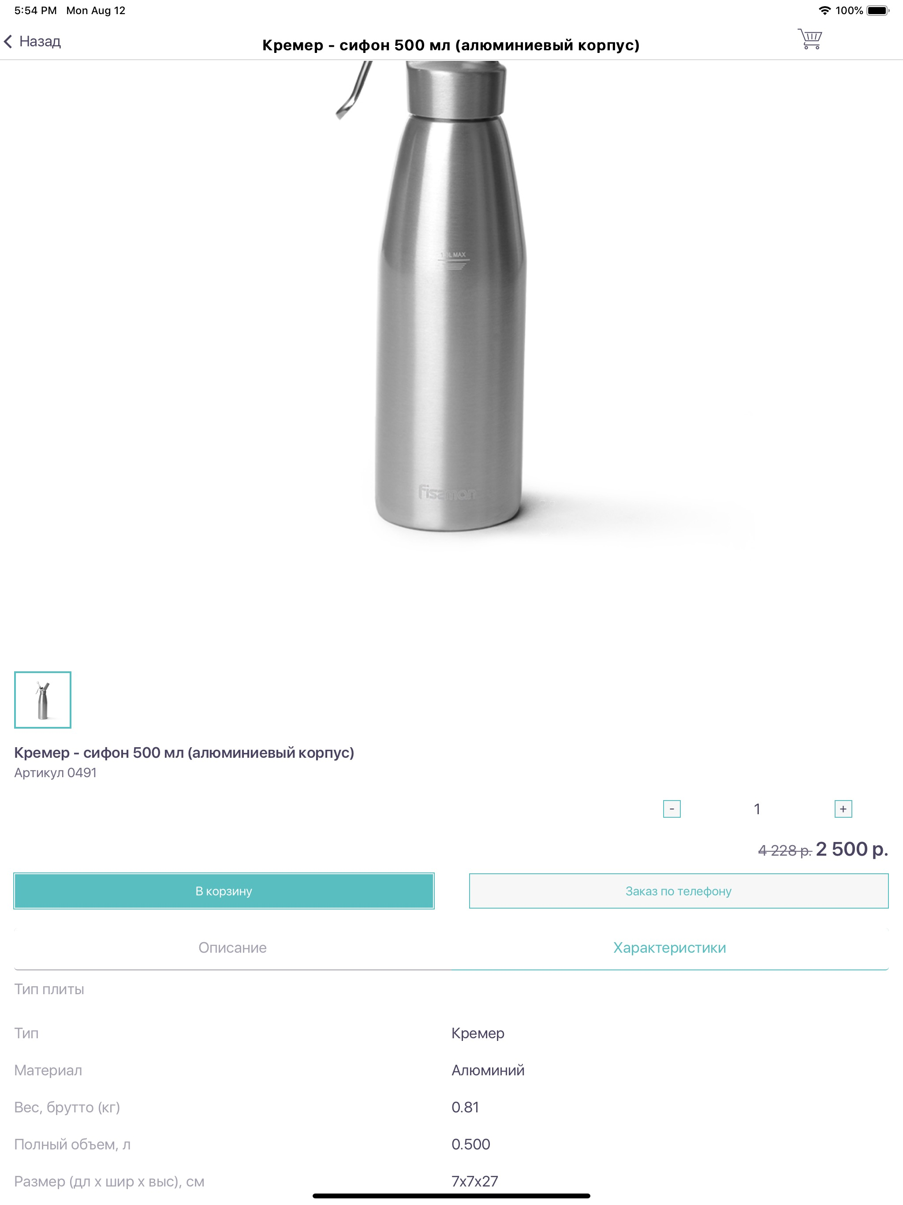The image size is (903, 1205).
Task: Tap the back chevron arrow
Action: point(8,41)
